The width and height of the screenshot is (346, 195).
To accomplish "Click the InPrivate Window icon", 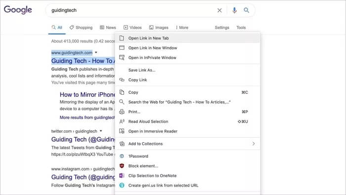I will [x=122, y=57].
